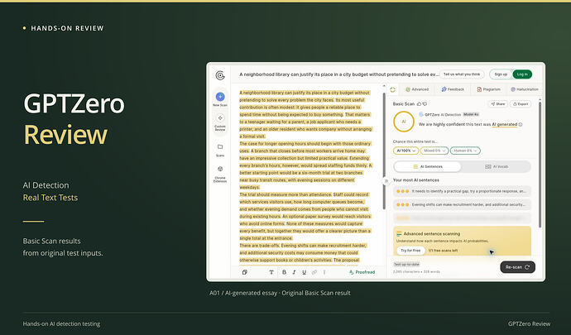Expand the Human 0% dropdown
Viewport: 571px width, 335px height.
pyautogui.click(x=465, y=151)
